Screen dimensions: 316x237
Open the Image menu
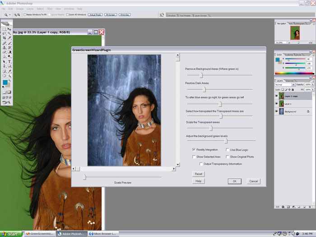coord(19,9)
